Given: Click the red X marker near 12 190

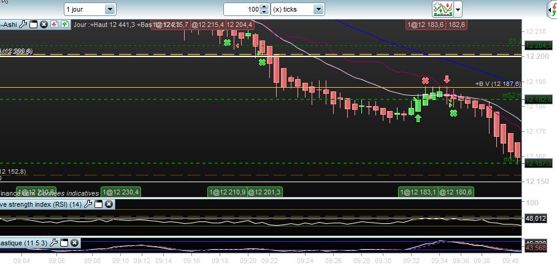Looking at the screenshot, I should (x=425, y=80).
